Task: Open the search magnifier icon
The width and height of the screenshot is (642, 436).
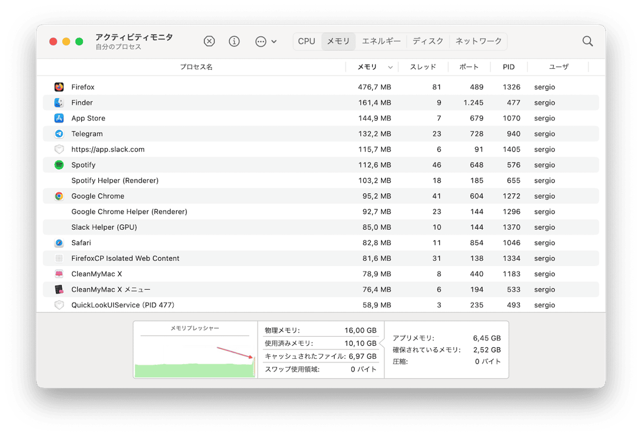Action: click(588, 41)
